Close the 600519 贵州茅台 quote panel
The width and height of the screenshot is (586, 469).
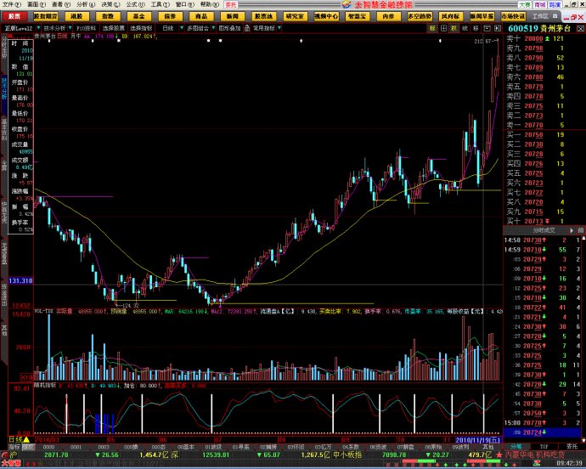580,29
